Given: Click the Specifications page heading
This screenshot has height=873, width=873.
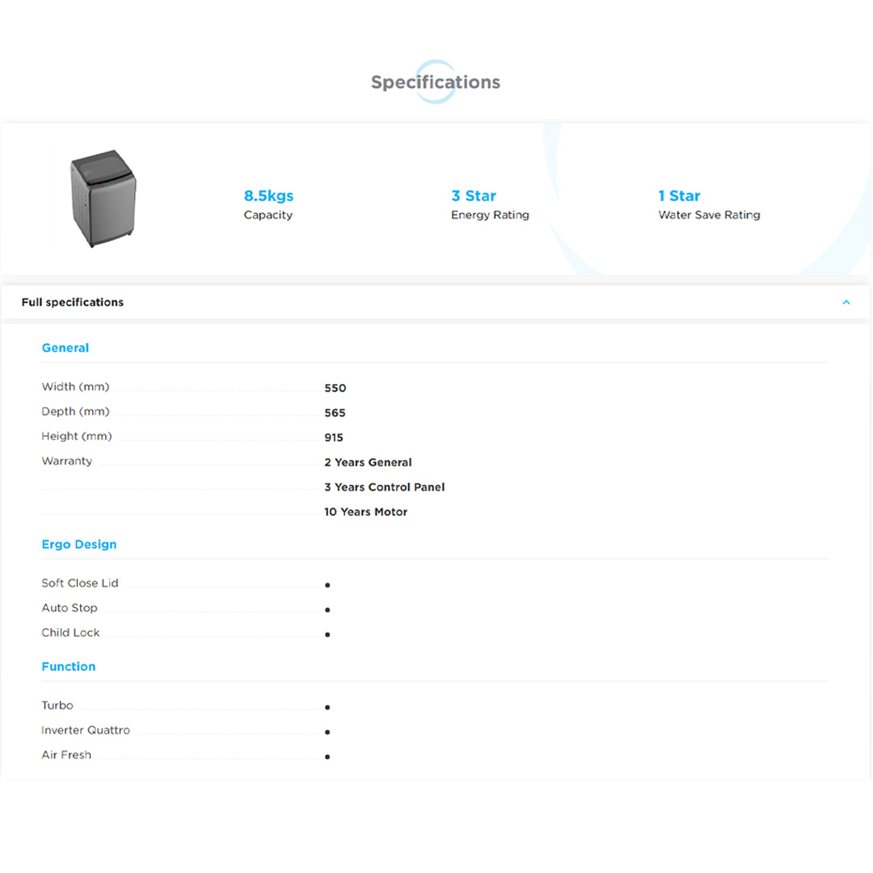Looking at the screenshot, I should coord(436,82).
